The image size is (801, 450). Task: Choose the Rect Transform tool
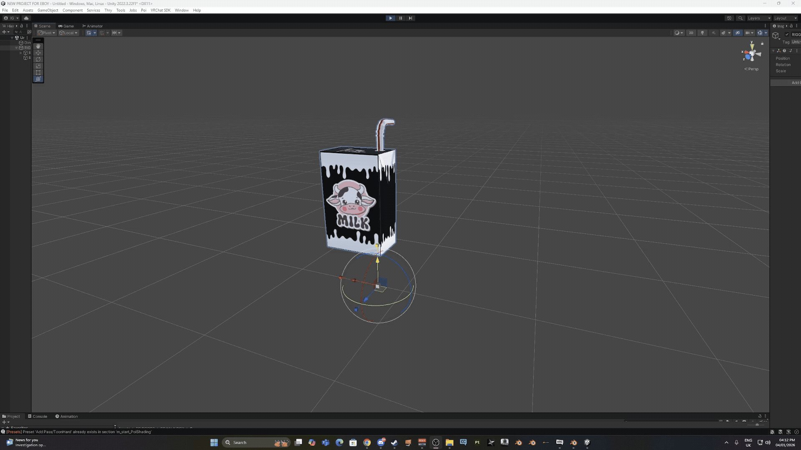[x=38, y=72]
